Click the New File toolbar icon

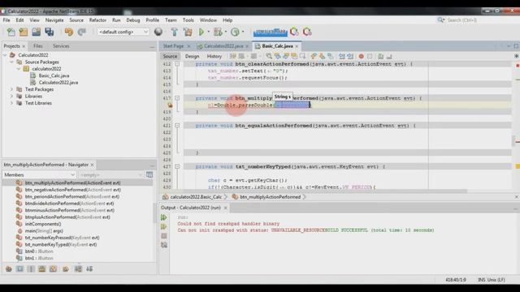tap(11, 32)
